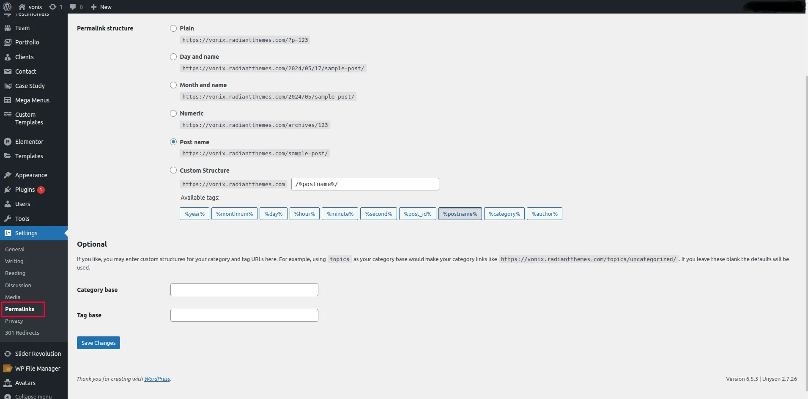This screenshot has width=808, height=399.
Task: Insert the %monthnum% tag
Action: [234, 214]
